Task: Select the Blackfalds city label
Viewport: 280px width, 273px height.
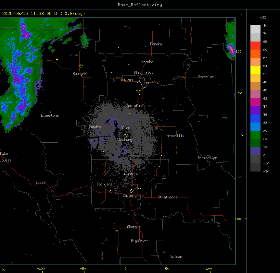Action: pos(143,72)
